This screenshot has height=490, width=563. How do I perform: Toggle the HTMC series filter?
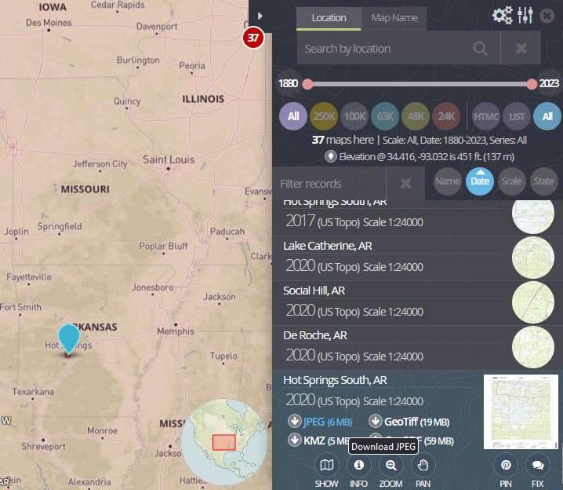486,116
